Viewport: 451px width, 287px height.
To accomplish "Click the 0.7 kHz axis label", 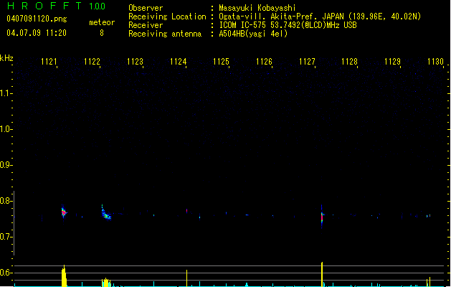I will click(x=6, y=237).
